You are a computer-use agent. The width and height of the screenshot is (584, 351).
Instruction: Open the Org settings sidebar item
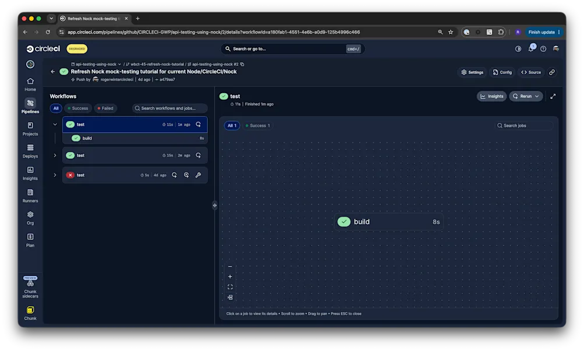(x=30, y=218)
